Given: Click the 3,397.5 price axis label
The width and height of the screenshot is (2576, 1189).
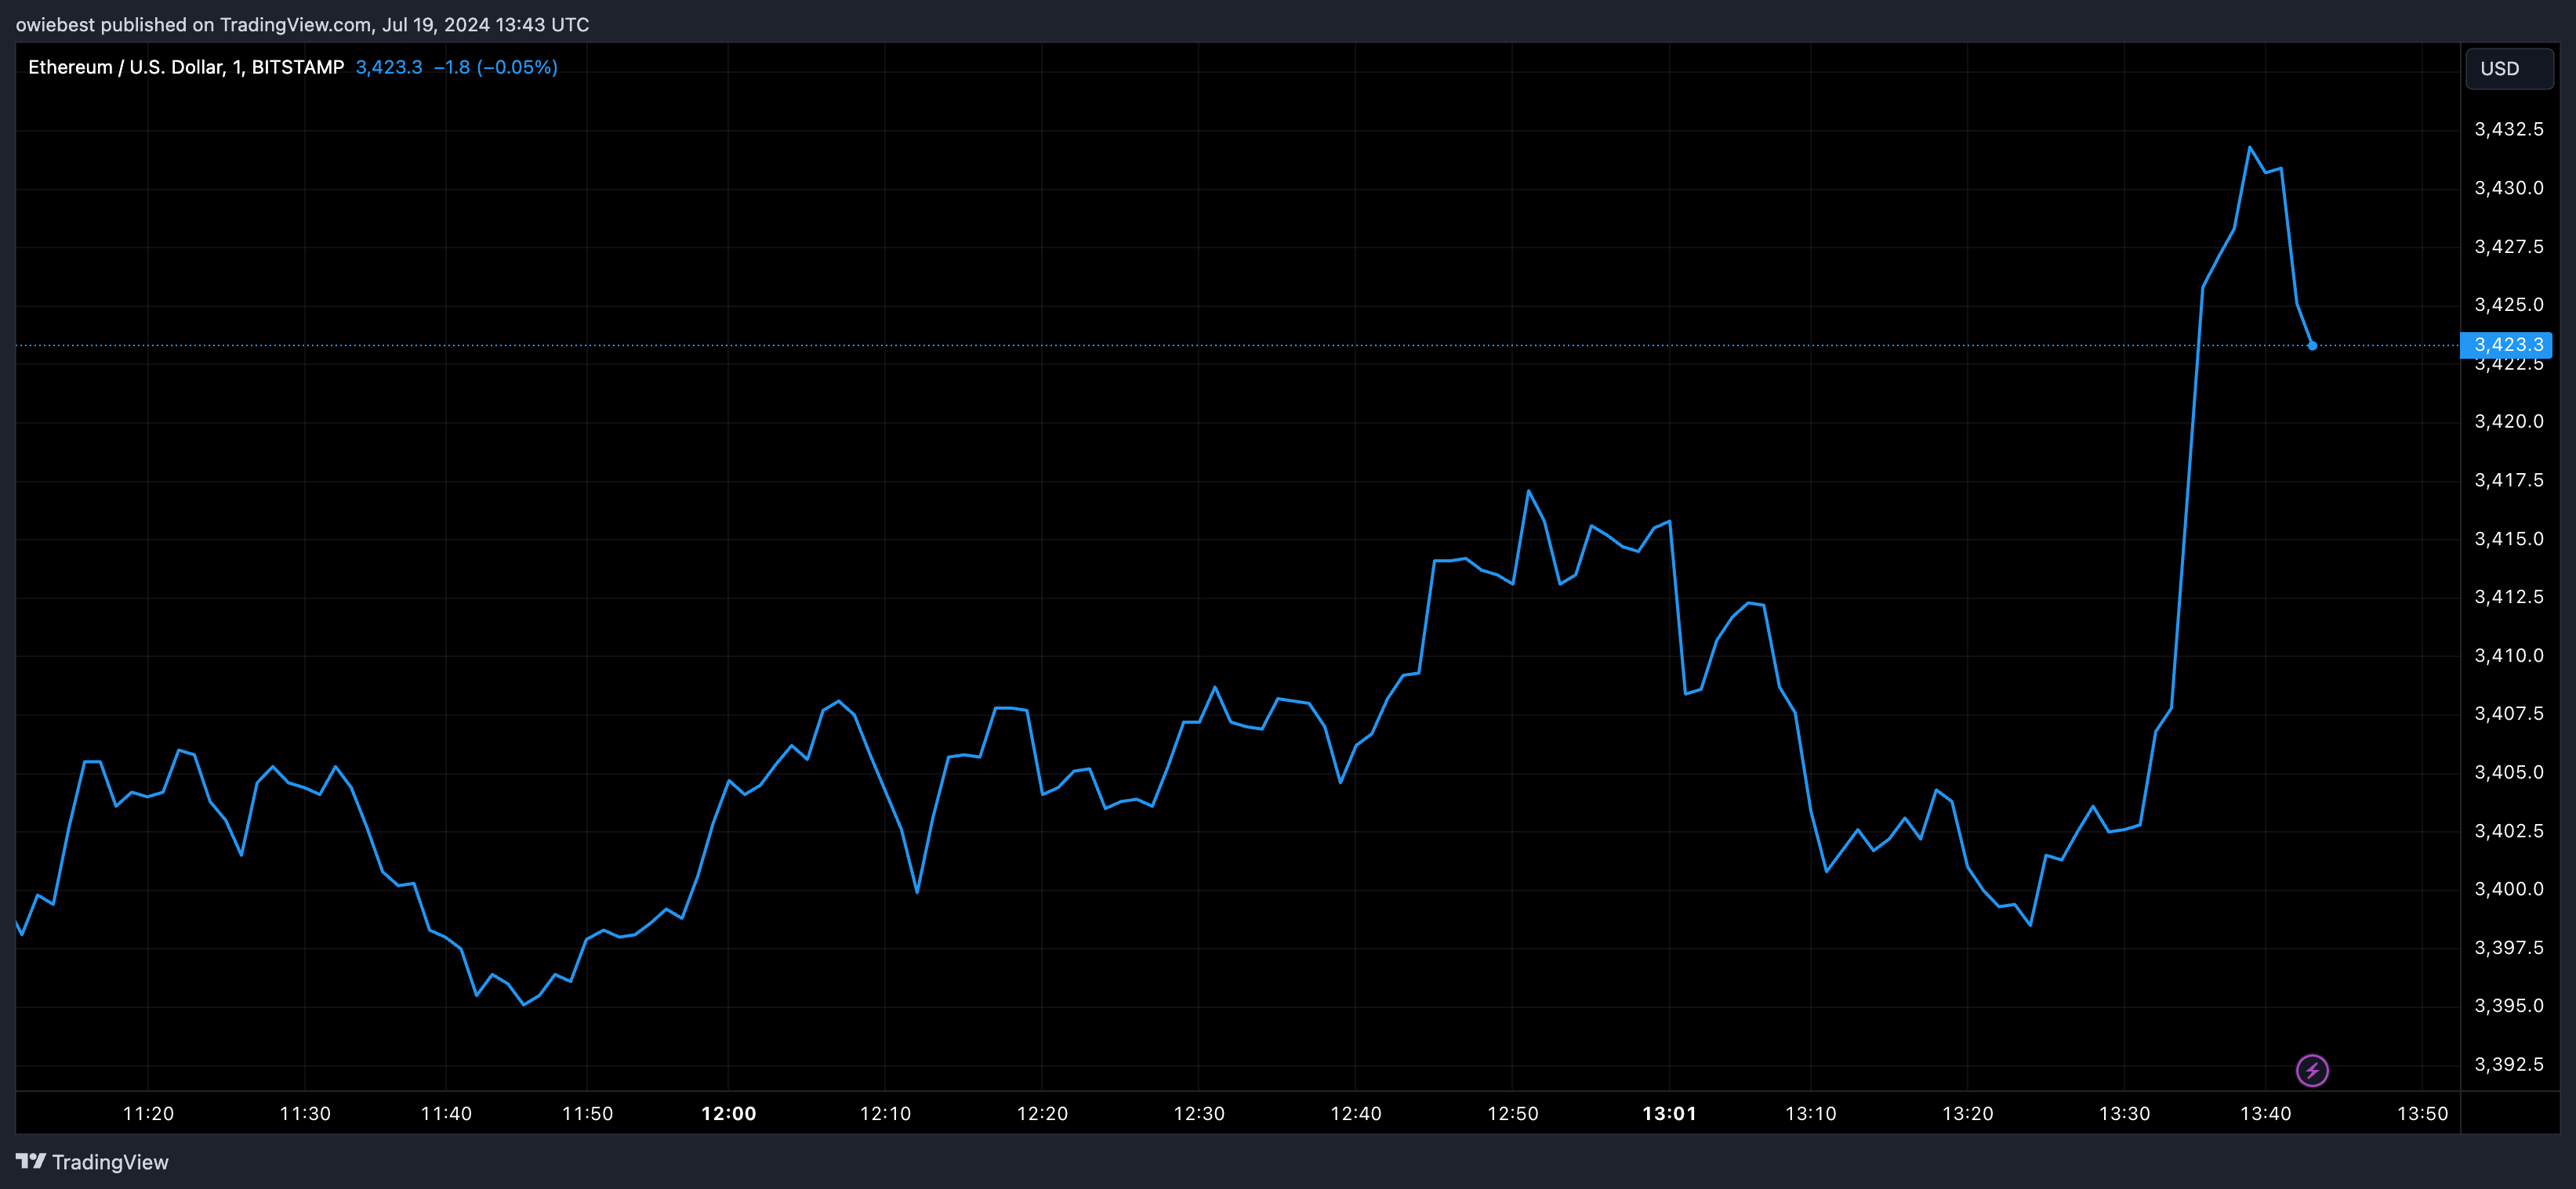Looking at the screenshot, I should (x=2508, y=947).
